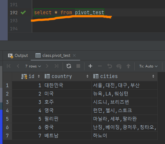Click the column icon beside cities header

click(x=96, y=76)
